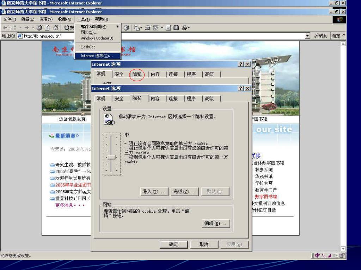Choose Windows Update(U) menu entry
Viewport: 361px width, 270px height.
coord(98,38)
